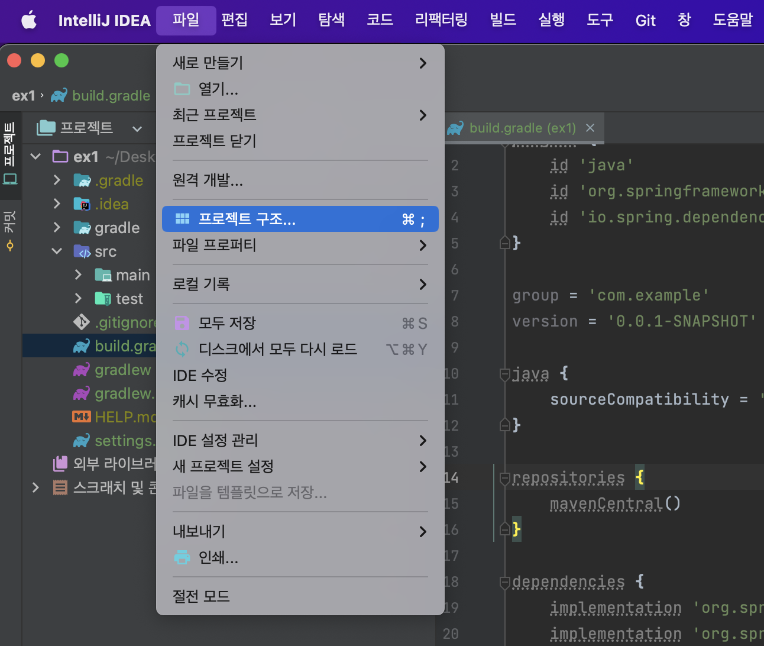Viewport: 764px width, 646px height.
Task: Click ex1 in the breadcrumb bar
Action: pyautogui.click(x=24, y=96)
